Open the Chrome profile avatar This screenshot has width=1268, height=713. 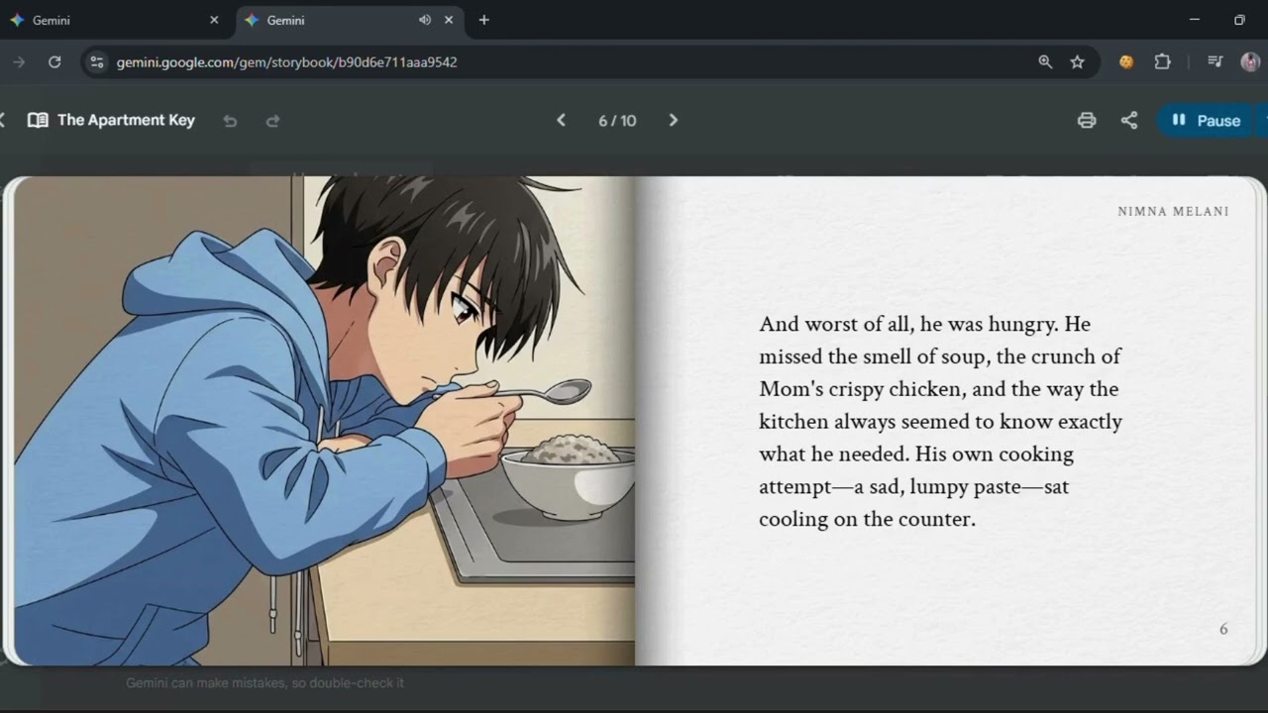tap(1250, 61)
